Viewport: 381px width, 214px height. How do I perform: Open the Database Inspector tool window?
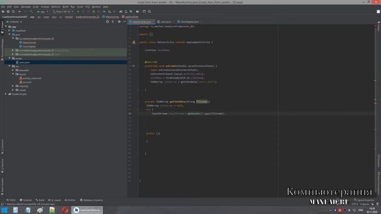[x=92, y=200]
